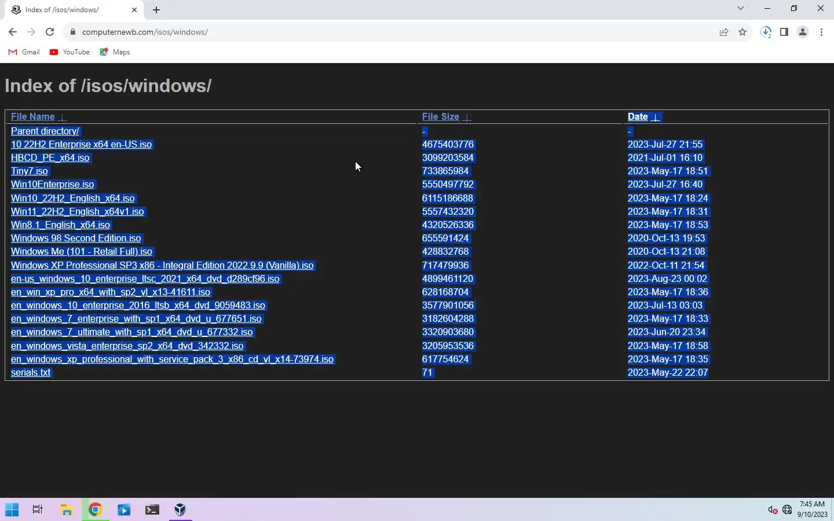Viewport: 834px width, 521px height.
Task: Download Windows XP Professional SP3 Integral Edition iso
Action: pos(162,266)
